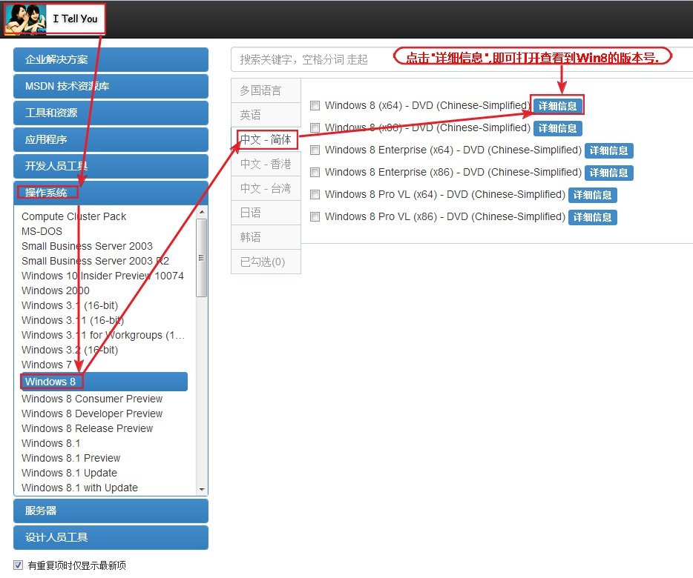
Task: Check the Windows 8 Enterprise (x64) checkbox
Action: 315,150
